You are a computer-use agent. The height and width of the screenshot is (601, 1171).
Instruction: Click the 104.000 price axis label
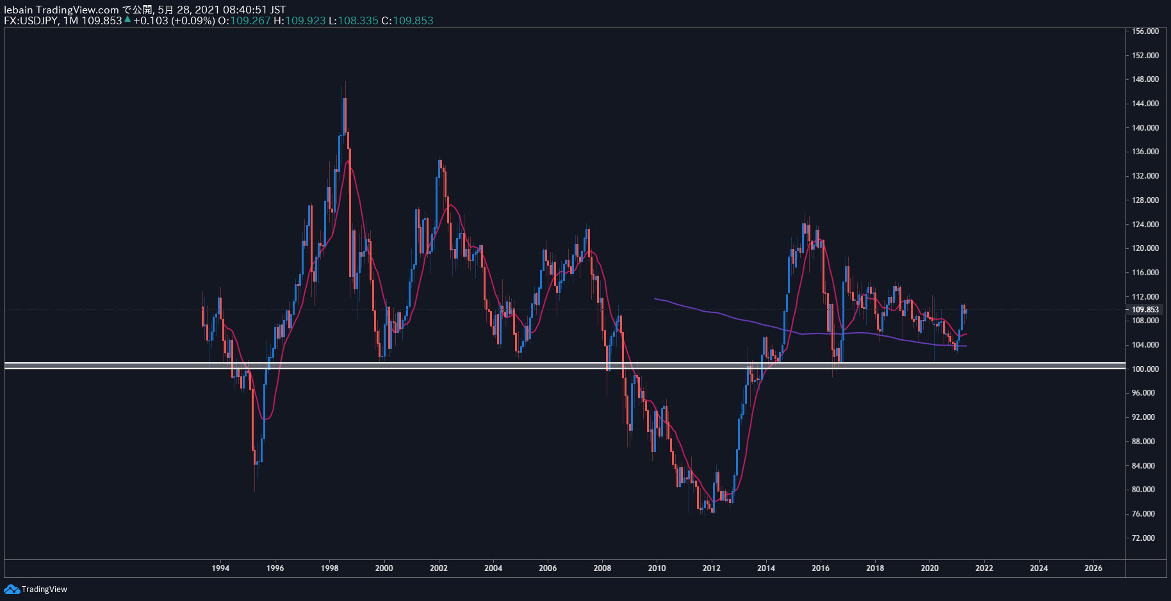[x=1145, y=345]
